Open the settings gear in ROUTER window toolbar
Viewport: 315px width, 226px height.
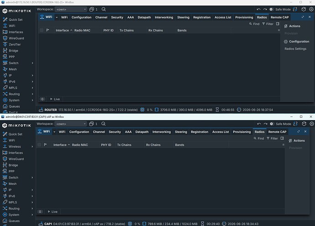coord(311,9)
